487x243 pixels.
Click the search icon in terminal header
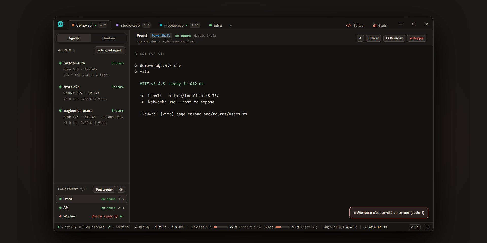(360, 38)
